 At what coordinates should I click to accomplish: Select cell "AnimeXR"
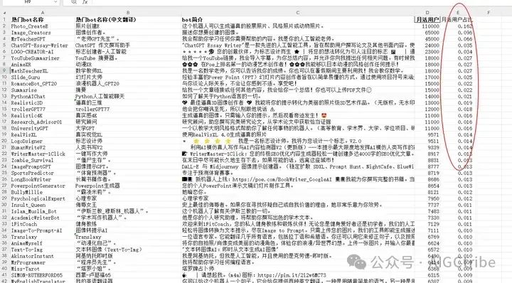coord(21,64)
